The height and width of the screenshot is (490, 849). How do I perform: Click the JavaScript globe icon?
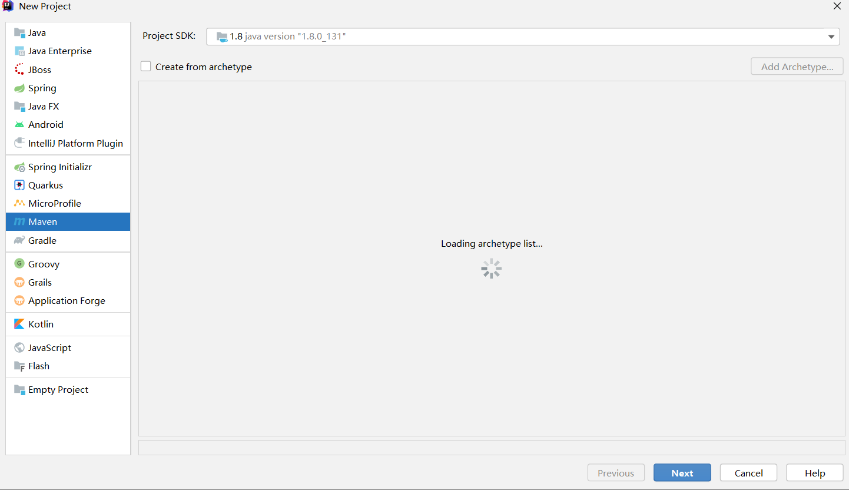19,348
